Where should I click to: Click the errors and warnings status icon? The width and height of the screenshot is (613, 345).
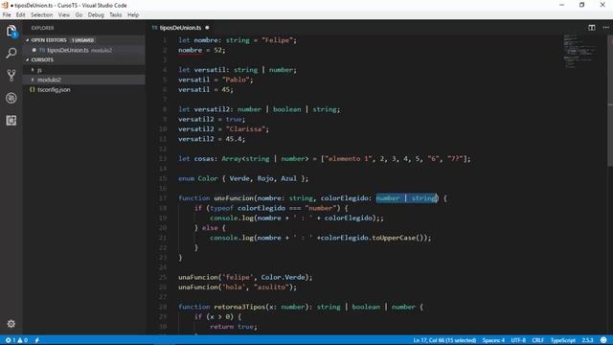click(16, 340)
